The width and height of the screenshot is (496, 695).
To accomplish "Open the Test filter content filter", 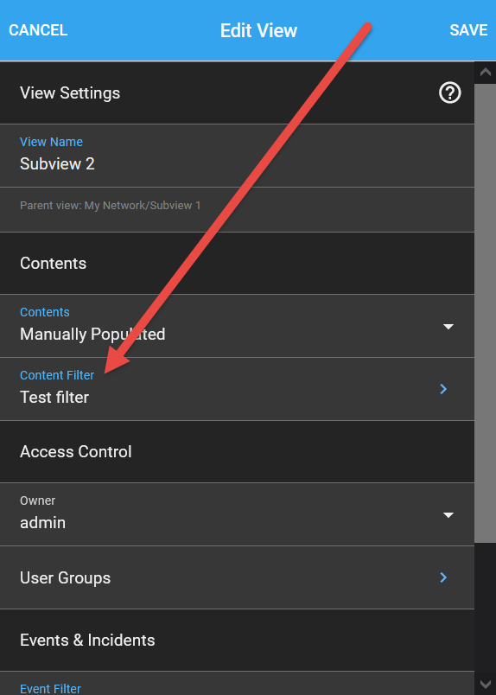I will click(237, 389).
